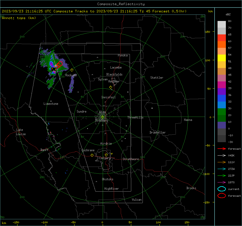
Task: Click the Olds label
Action: (x=102, y=112)
